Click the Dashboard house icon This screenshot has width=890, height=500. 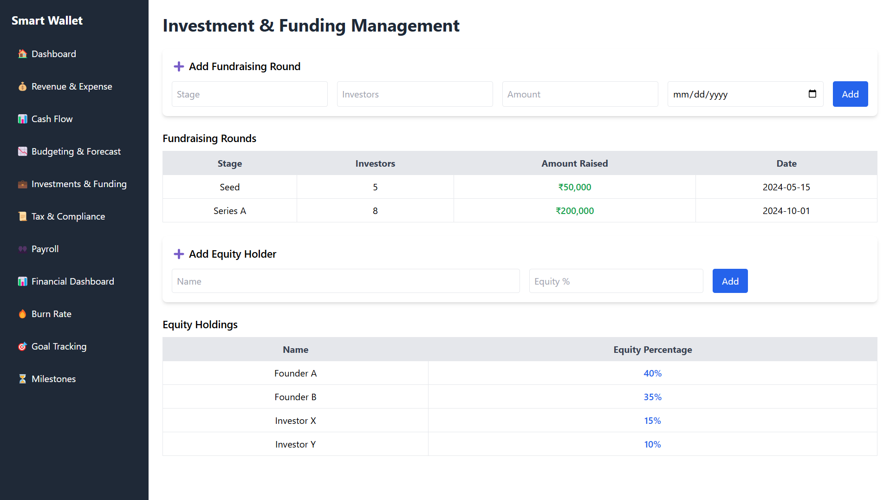[x=22, y=54]
